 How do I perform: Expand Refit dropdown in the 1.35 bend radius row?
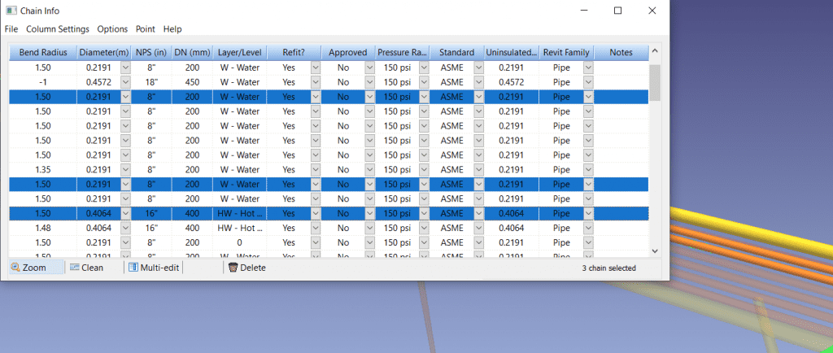pyautogui.click(x=316, y=170)
